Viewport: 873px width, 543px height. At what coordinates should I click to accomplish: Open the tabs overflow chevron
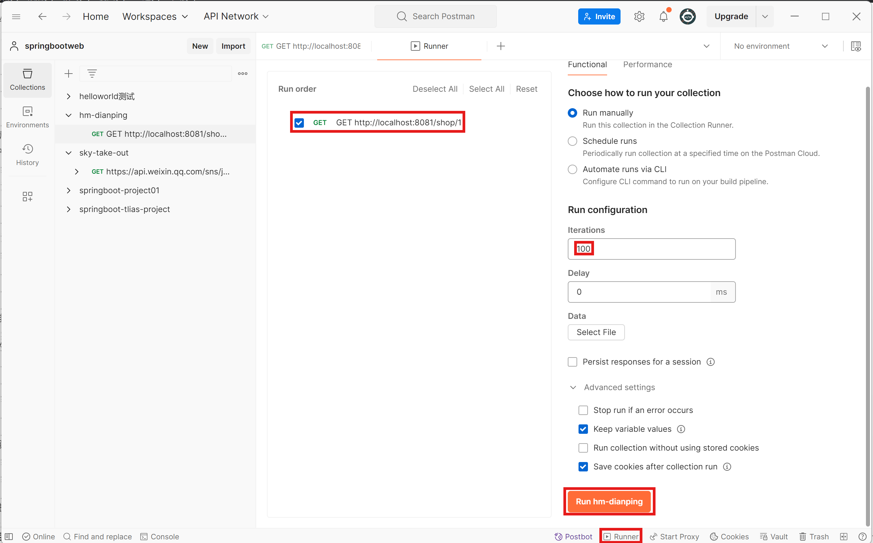(x=706, y=46)
